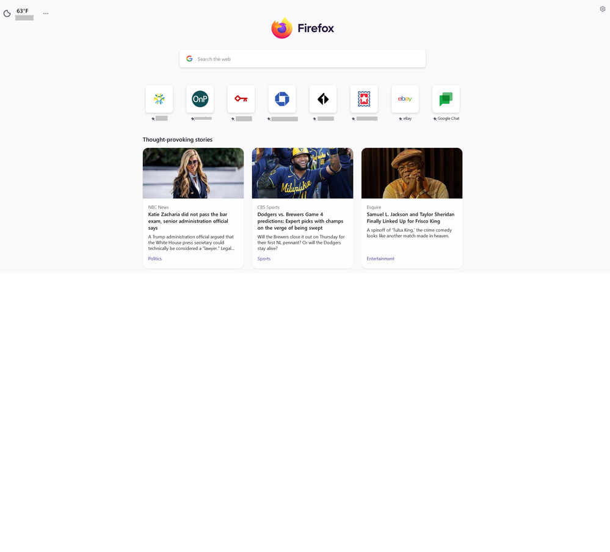Open the yellow and blue starburst shortcut

[159, 99]
